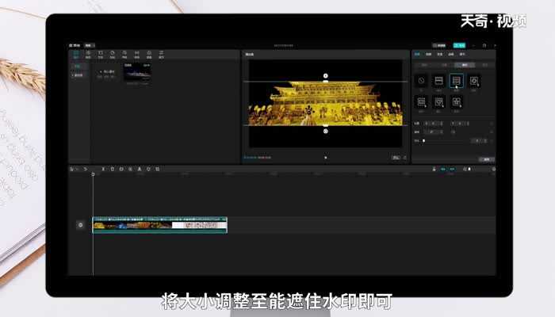Toggle the second teal snapping switch above timeline
Screen dimensions: 555x317
(452, 169)
